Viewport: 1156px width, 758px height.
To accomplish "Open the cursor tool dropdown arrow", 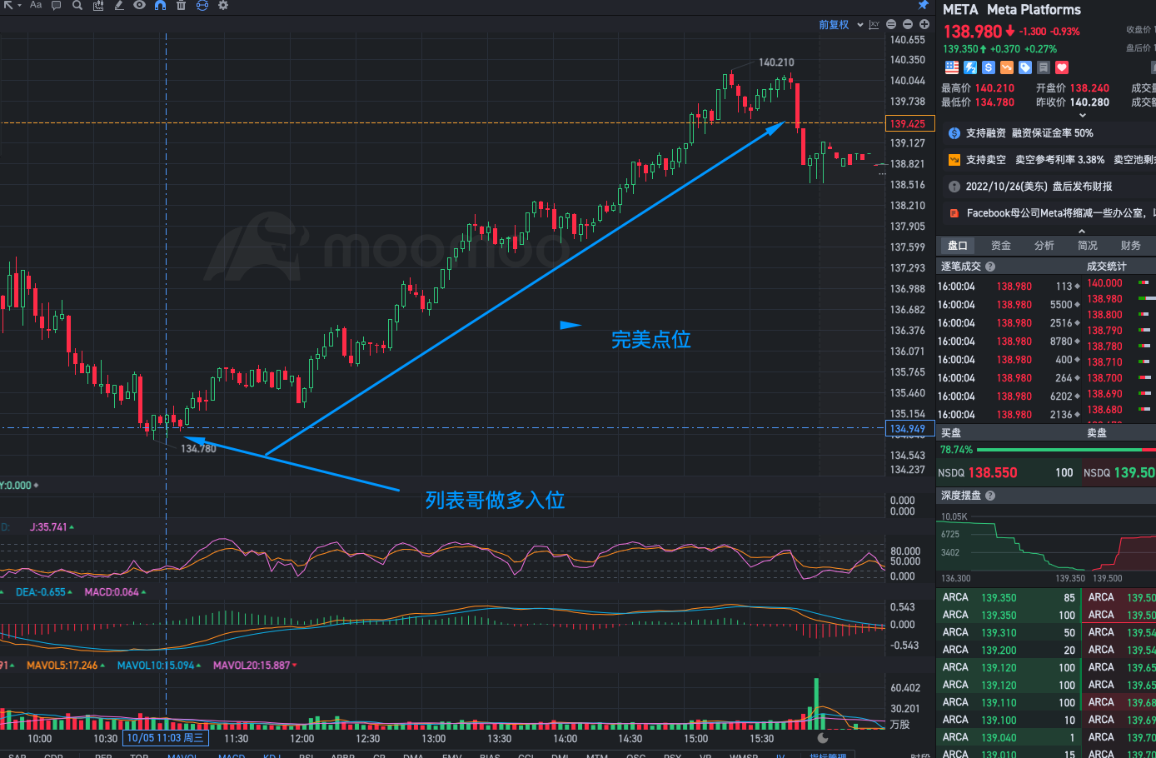I will pyautogui.click(x=19, y=6).
